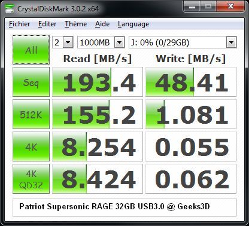Open the Language menu

[133, 24]
